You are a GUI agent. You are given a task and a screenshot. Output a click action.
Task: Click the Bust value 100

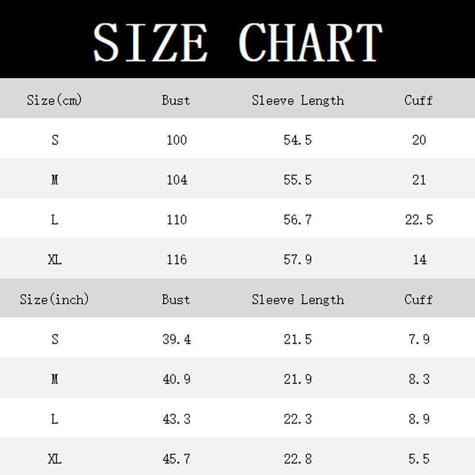point(176,140)
